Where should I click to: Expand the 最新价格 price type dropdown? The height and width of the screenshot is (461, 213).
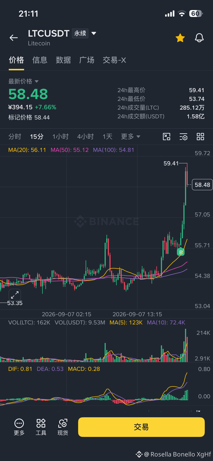[x=37, y=82]
